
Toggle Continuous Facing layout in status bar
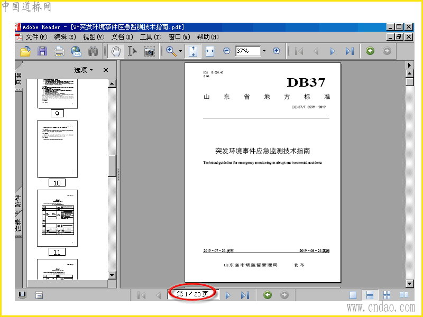[387, 295]
